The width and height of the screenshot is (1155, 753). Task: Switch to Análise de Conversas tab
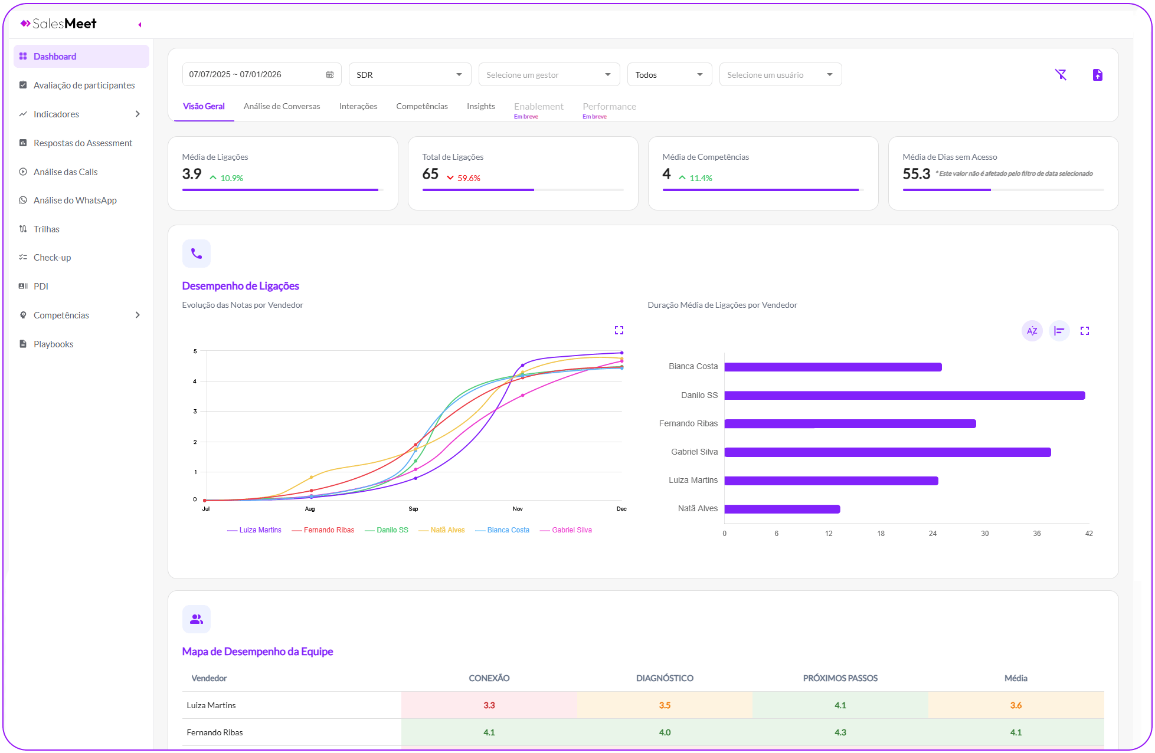point(282,106)
